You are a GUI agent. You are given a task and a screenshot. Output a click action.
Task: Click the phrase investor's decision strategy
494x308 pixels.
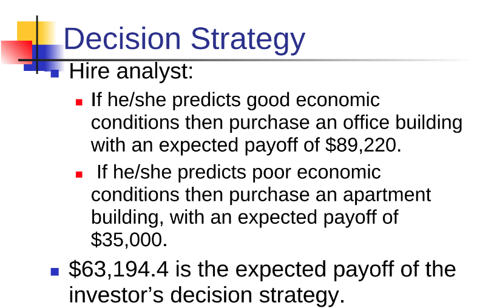[207, 295]
